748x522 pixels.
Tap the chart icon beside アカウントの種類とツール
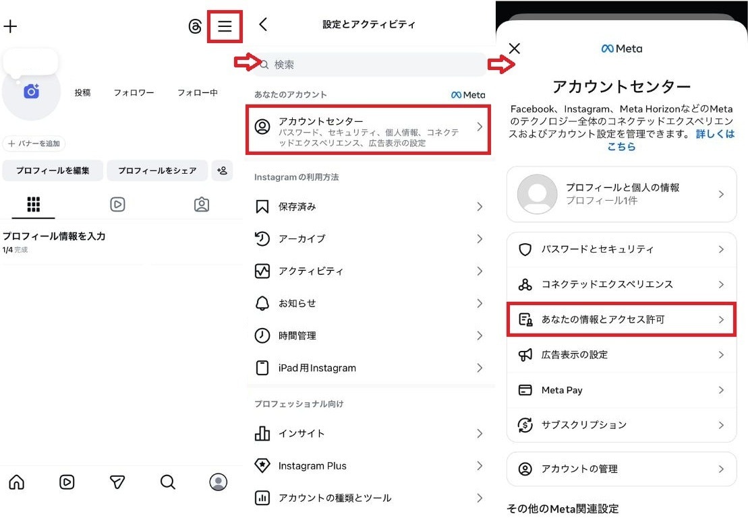(x=262, y=498)
